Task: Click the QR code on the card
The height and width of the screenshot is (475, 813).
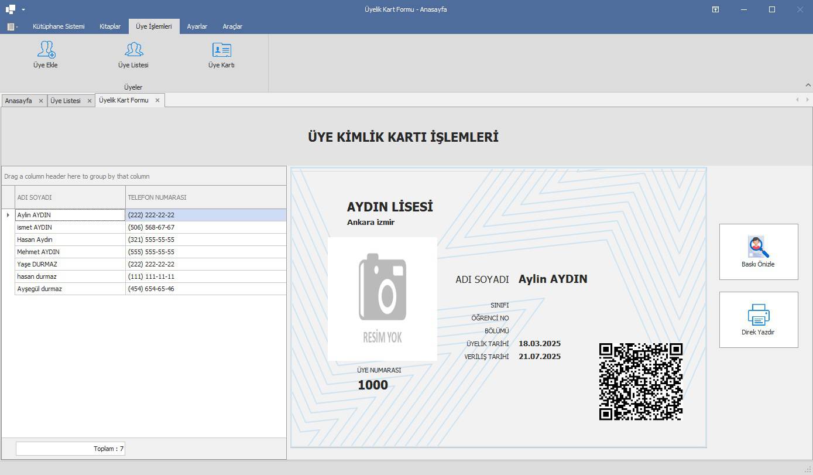Action: point(640,381)
